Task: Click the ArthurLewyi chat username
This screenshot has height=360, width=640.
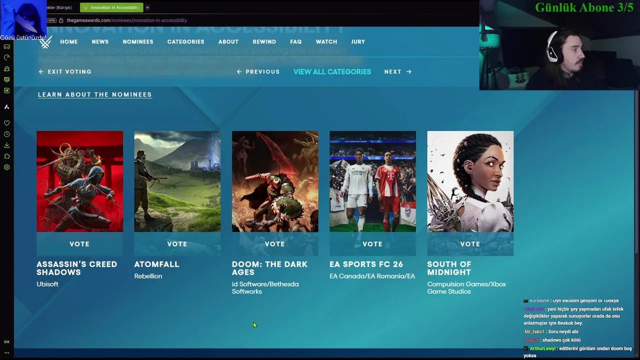Action: (542, 348)
